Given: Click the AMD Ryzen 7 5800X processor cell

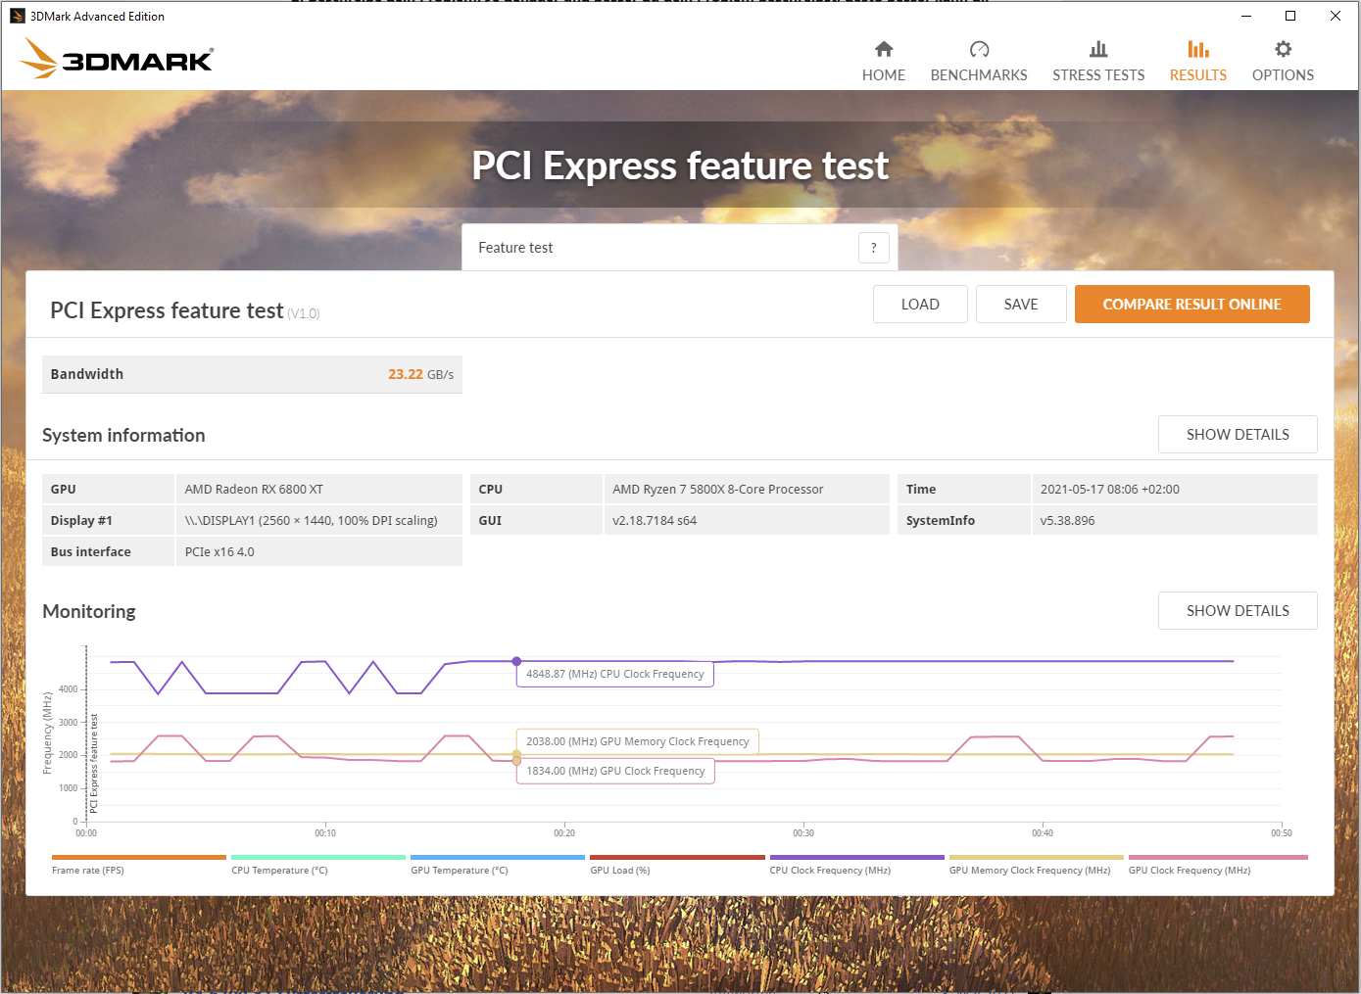Looking at the screenshot, I should 747,490.
